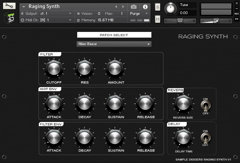The image size is (240, 163).
Task: Click the DELAY TIME knob
Action: coord(183,138)
